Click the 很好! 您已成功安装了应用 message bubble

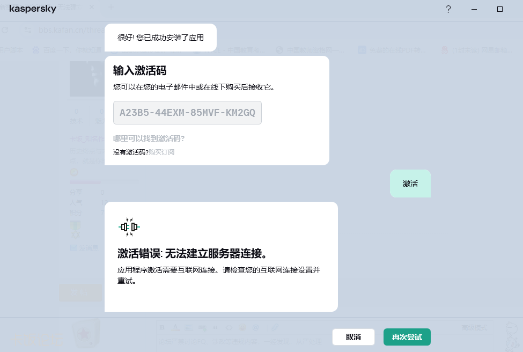tap(160, 38)
